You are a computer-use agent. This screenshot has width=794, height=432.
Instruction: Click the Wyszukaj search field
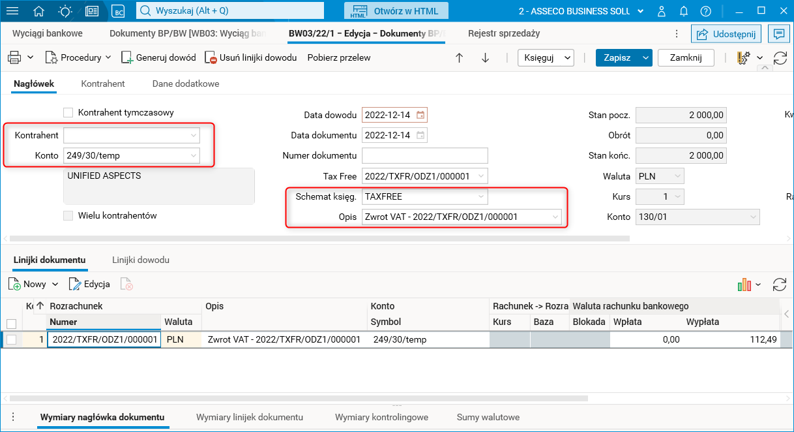pyautogui.click(x=230, y=11)
